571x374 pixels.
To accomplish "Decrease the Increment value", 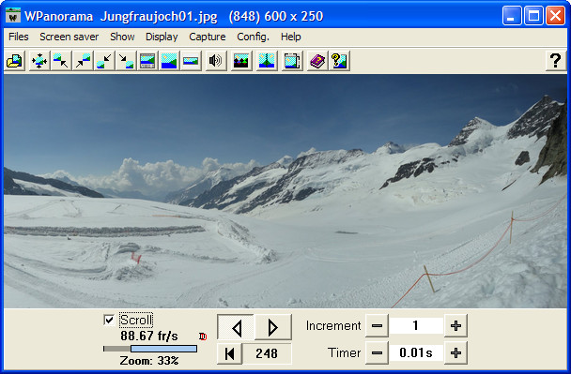I will tap(377, 325).
